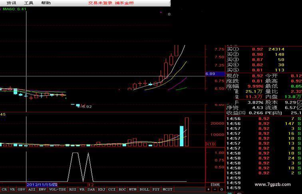Show the PSY indicator
The width and height of the screenshot is (302, 194).
click(156, 189)
